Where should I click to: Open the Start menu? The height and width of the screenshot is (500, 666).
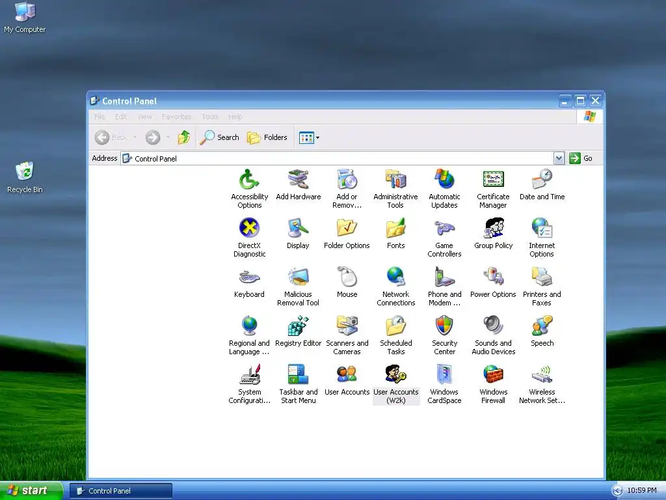[31, 491]
